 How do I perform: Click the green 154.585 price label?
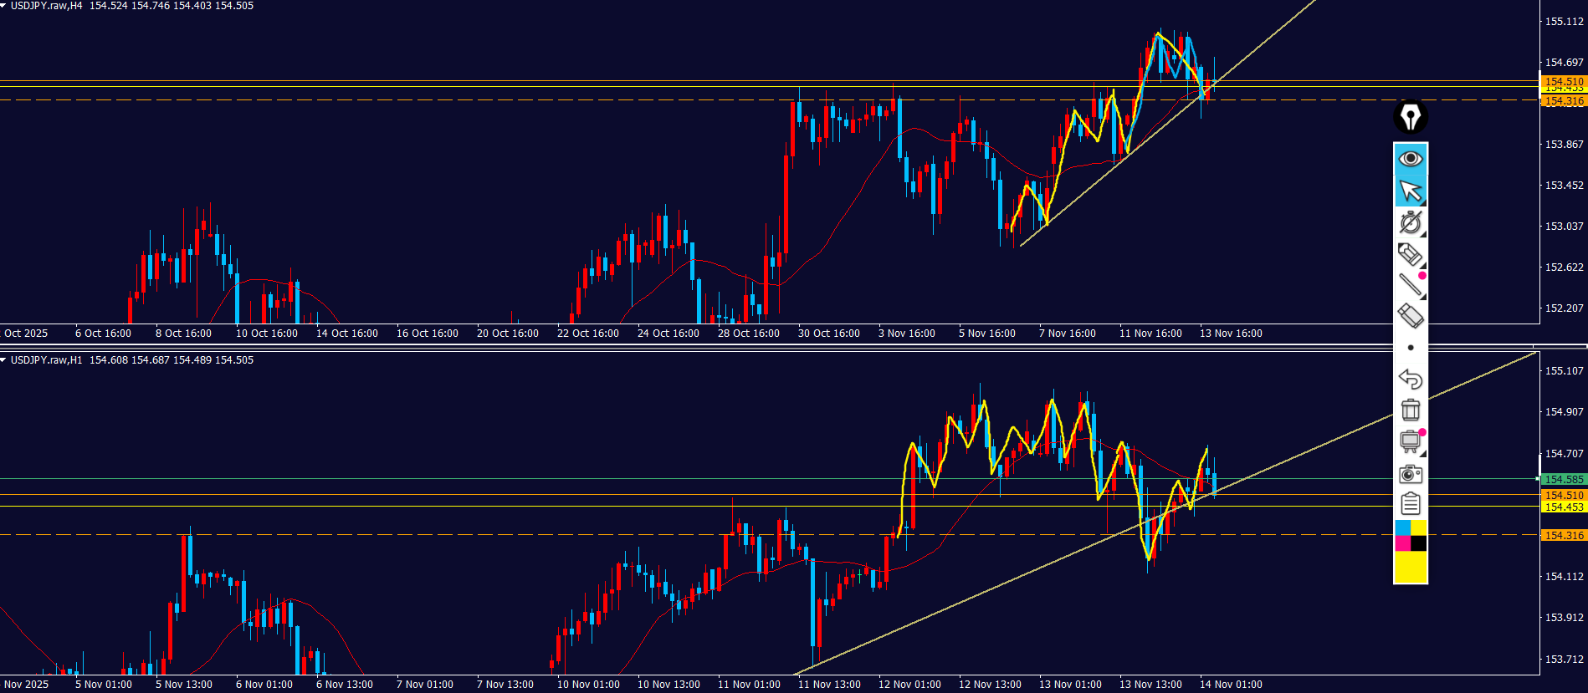coord(1563,480)
